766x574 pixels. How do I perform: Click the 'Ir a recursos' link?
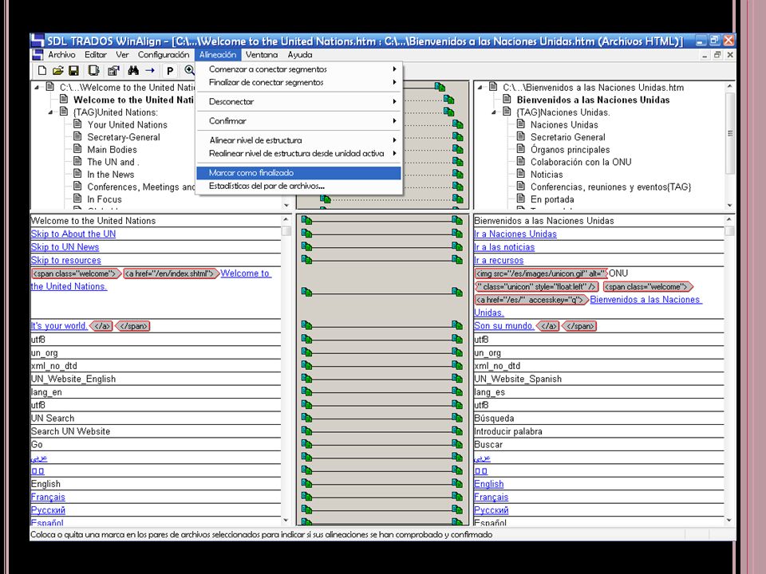pyautogui.click(x=499, y=260)
